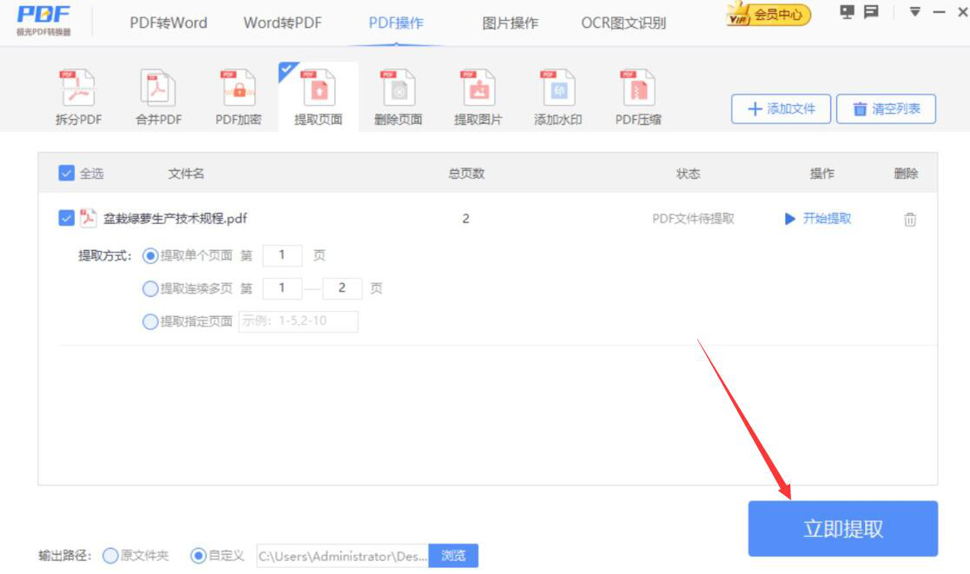Choose 原文件夹 as output path

[x=111, y=556]
